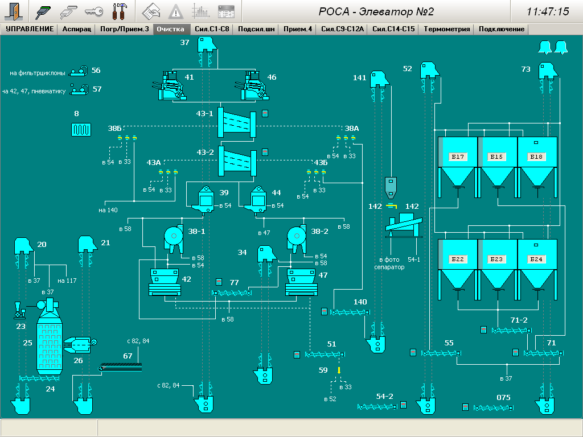Toggle the valve group 43A
Image resolution: width=583 pixels, height=437 pixels.
coord(167,172)
